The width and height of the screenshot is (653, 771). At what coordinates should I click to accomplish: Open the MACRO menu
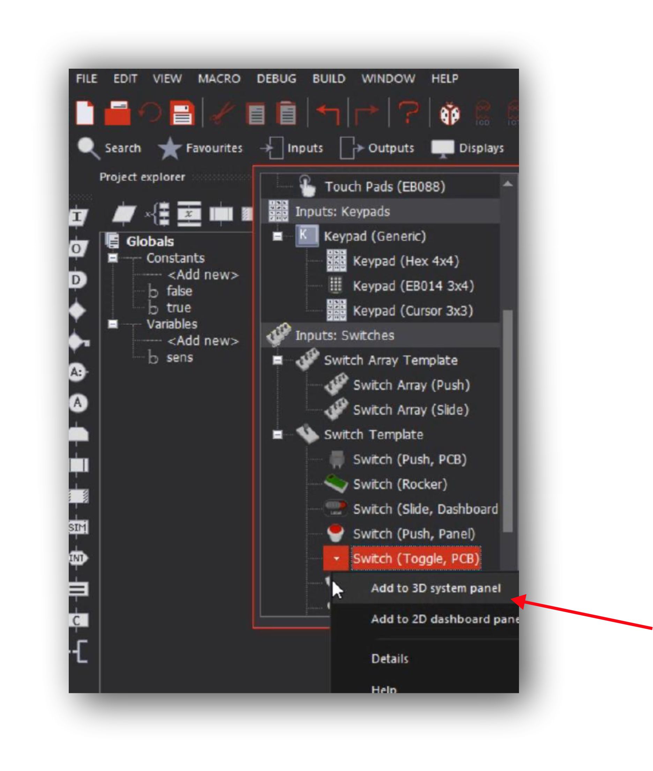point(219,79)
